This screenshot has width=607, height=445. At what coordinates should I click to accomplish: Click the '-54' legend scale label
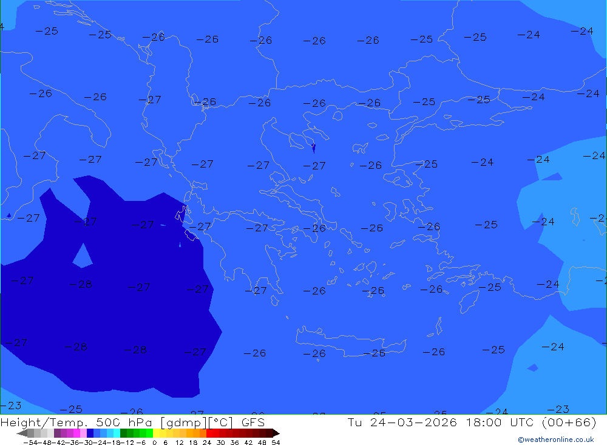click(31, 443)
